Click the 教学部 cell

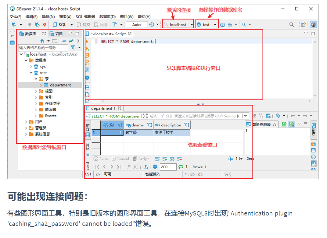point(138,132)
